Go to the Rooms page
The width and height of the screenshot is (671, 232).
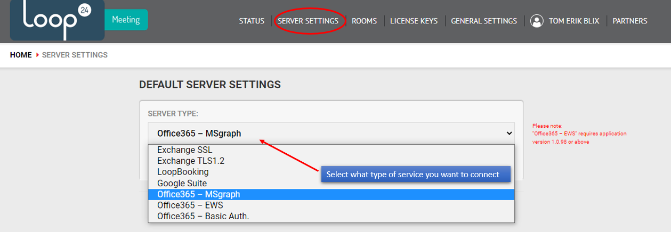point(364,21)
